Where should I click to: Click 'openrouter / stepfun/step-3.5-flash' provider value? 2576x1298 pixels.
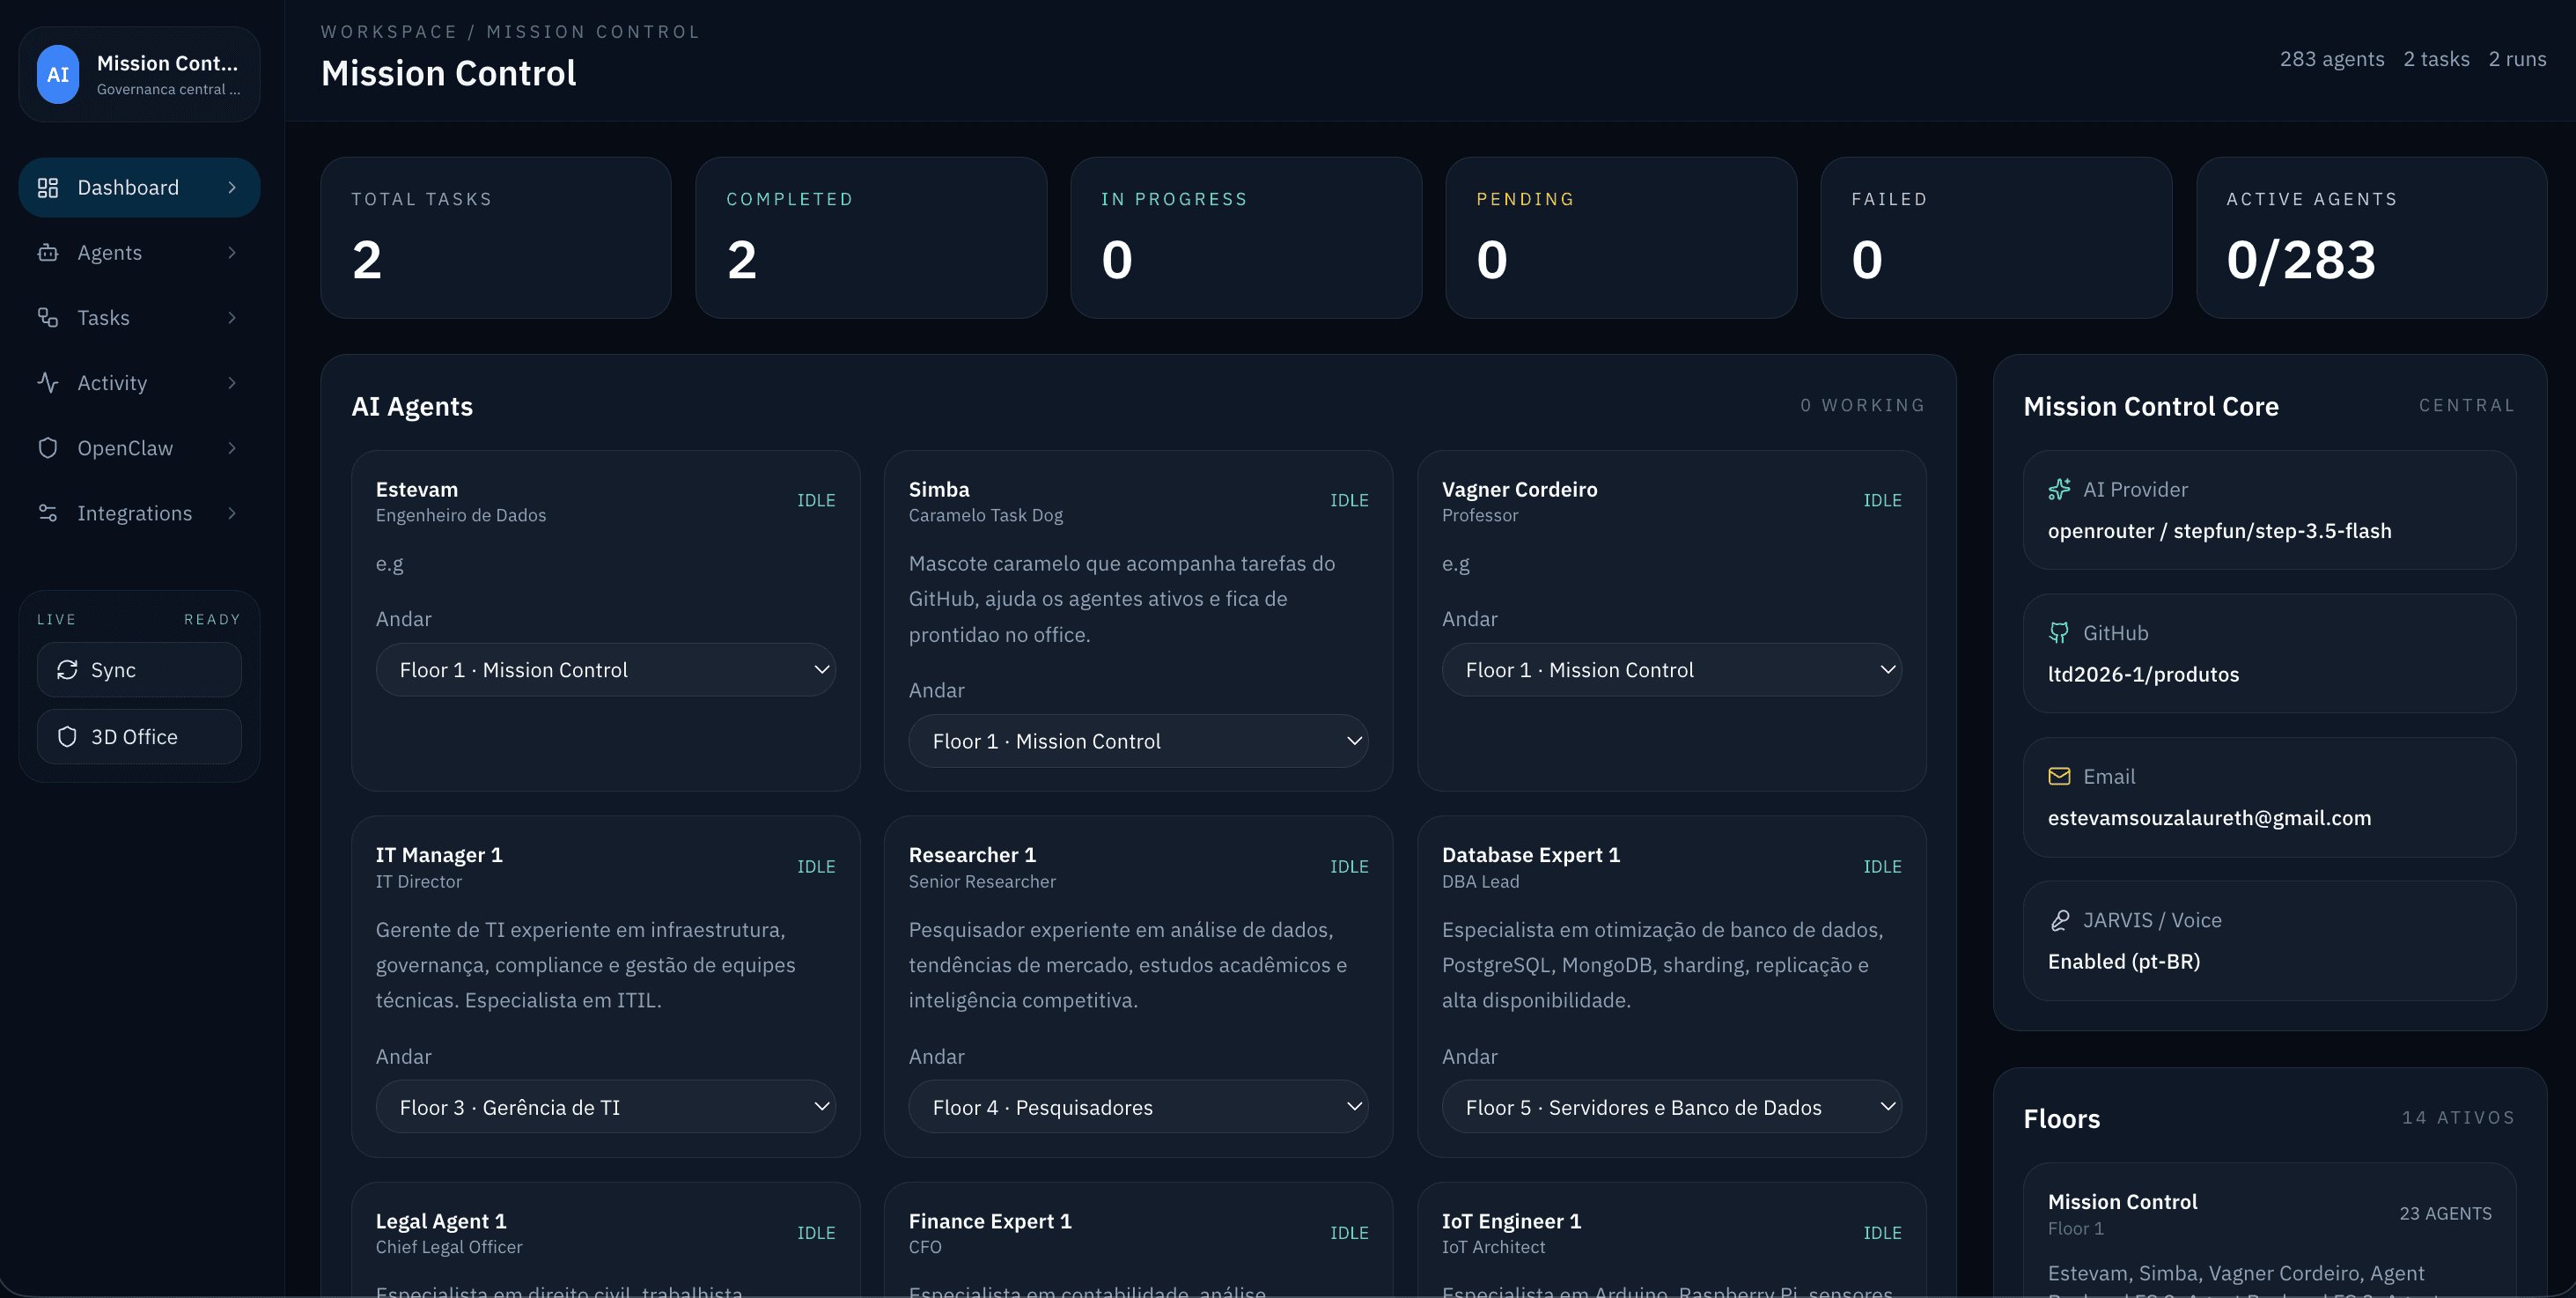(2219, 530)
